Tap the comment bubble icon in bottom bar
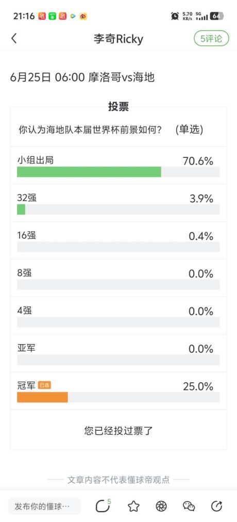Viewport: 237px width, 522px height. click(103, 506)
